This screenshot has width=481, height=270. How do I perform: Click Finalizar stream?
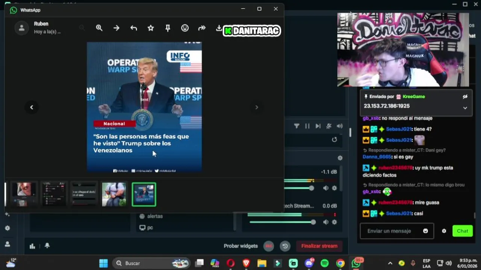click(319, 246)
